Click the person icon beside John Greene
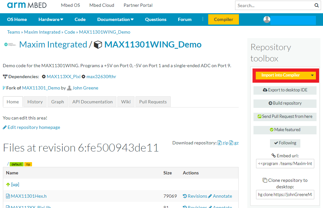 pyautogui.click(x=69, y=88)
